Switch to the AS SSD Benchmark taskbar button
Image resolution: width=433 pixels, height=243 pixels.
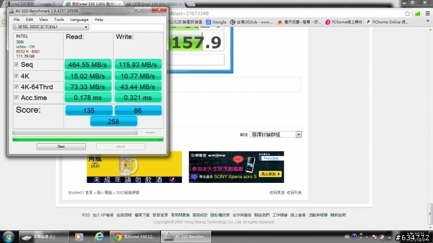coord(186,237)
